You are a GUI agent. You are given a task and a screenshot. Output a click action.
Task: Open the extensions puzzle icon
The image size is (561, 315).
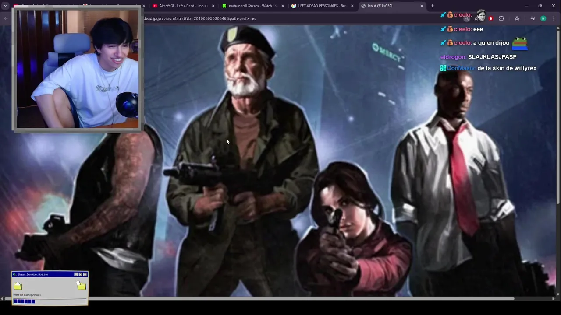coord(501,18)
